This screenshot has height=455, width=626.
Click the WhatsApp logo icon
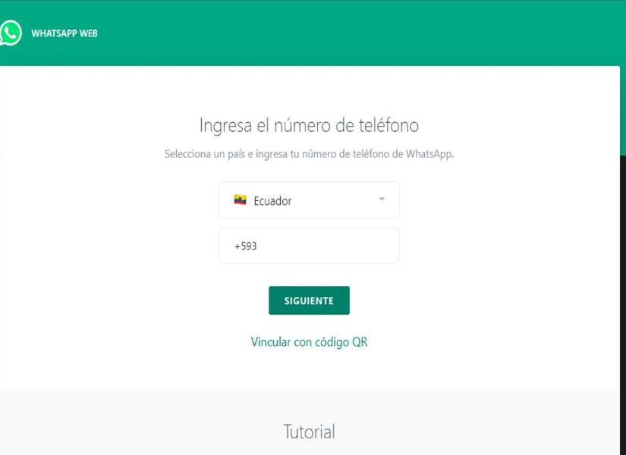pyautogui.click(x=11, y=33)
